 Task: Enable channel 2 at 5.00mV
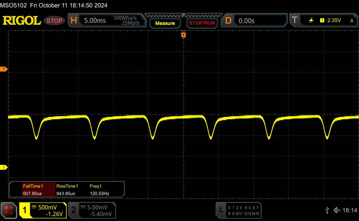click(91, 210)
